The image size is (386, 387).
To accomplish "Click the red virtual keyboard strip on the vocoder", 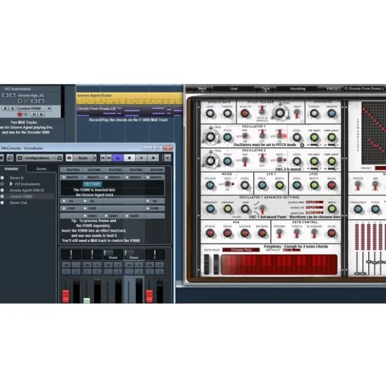I will (x=279, y=265).
